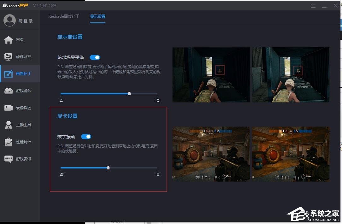Open the hamburger menu at top right
This screenshot has height=224, width=342.
(x=313, y=6)
